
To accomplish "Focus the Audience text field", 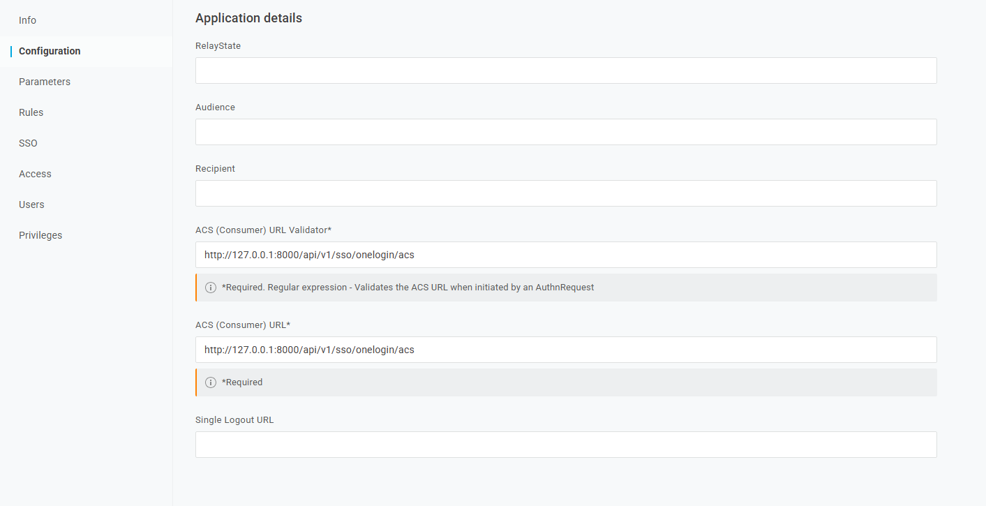I will click(x=566, y=132).
